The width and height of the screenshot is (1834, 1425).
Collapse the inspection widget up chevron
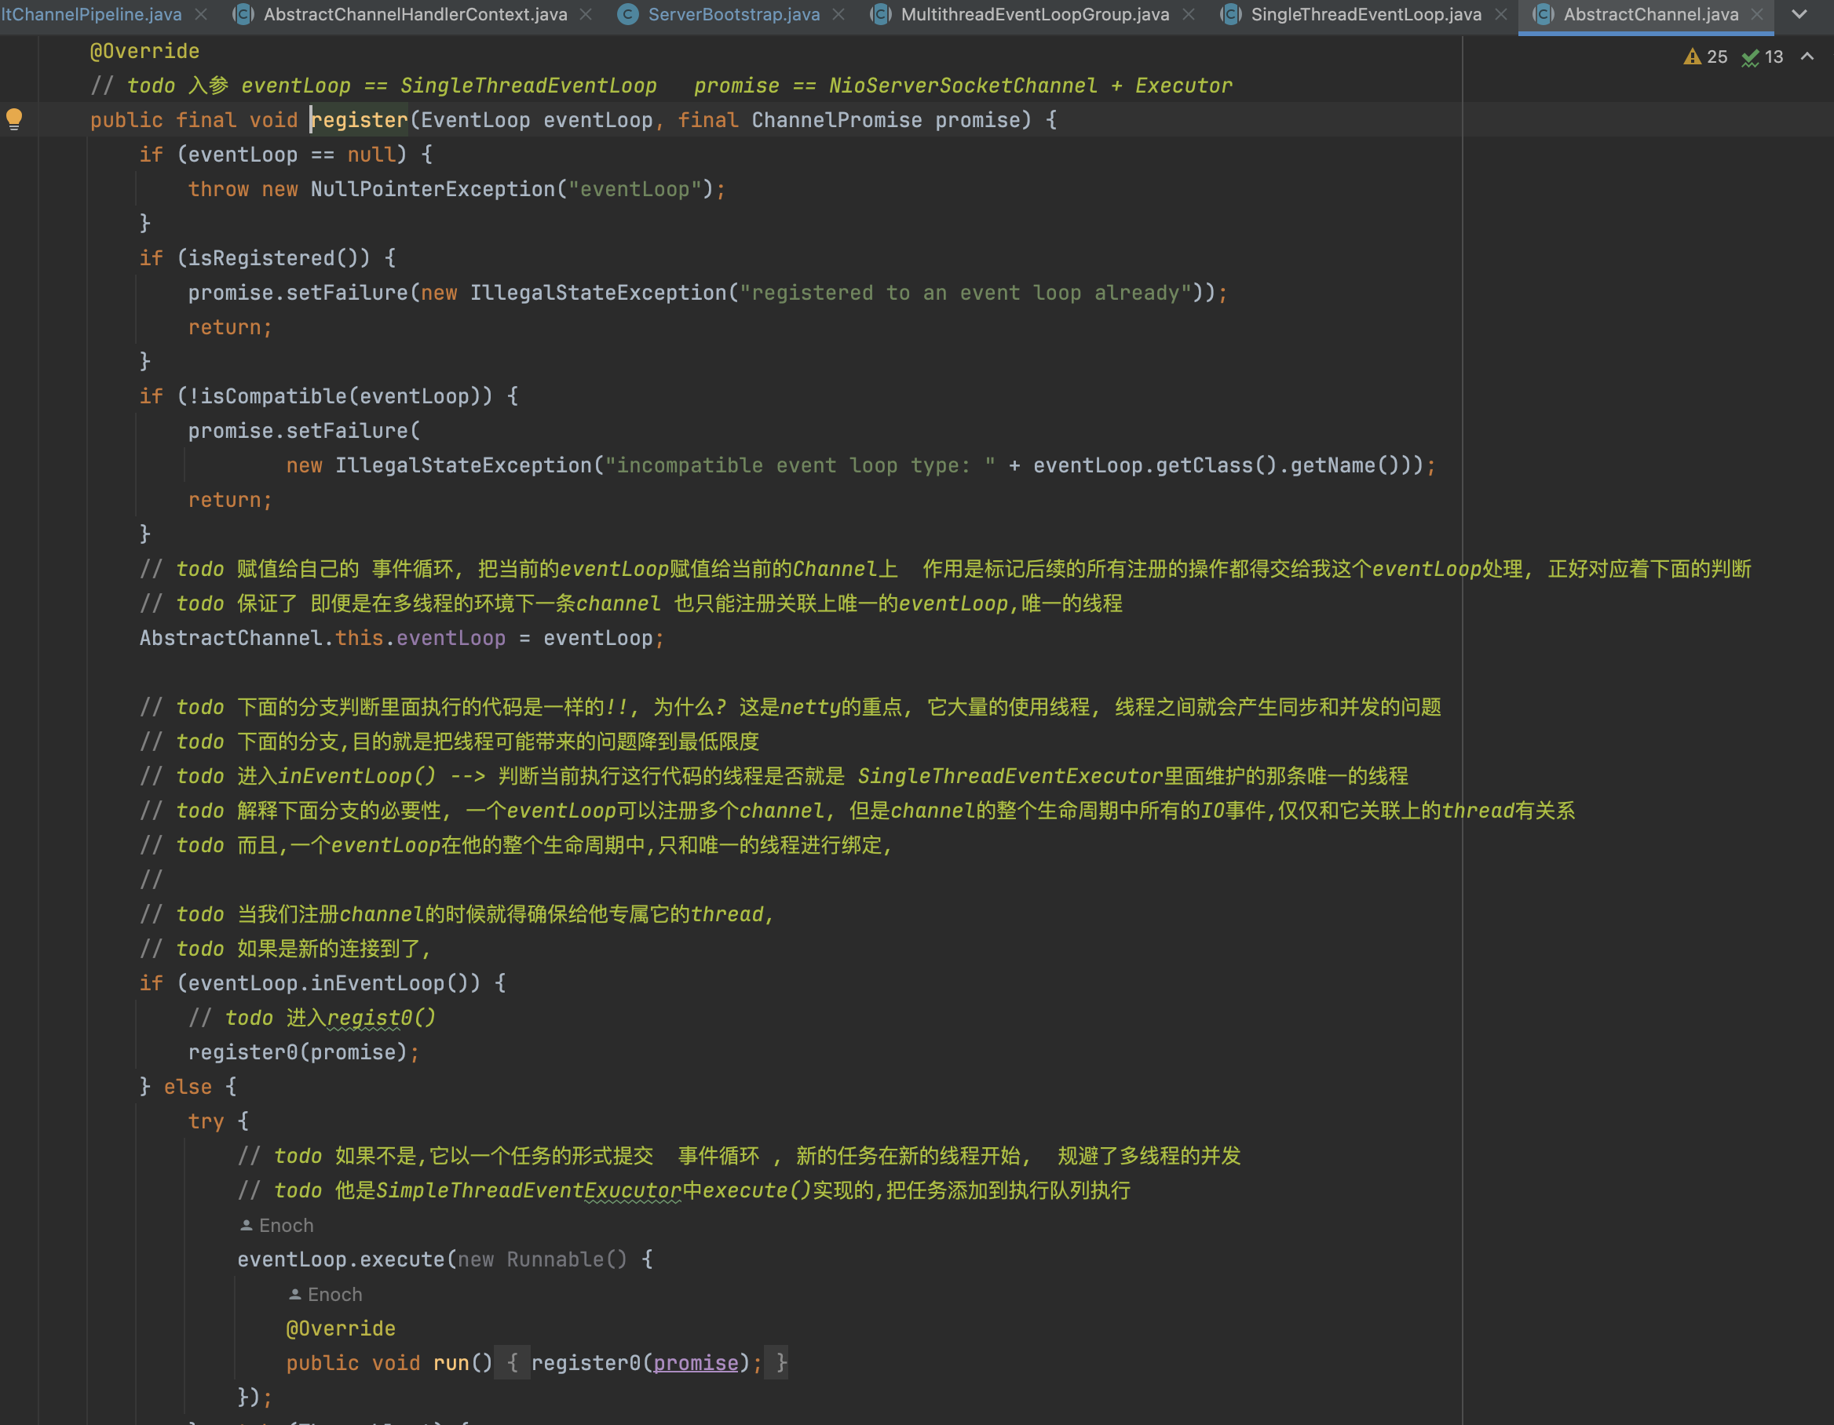click(x=1807, y=57)
